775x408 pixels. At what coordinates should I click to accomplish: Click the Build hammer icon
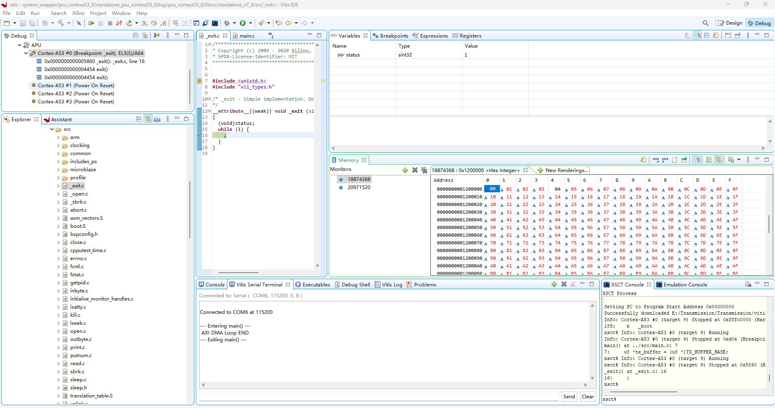pos(61,23)
